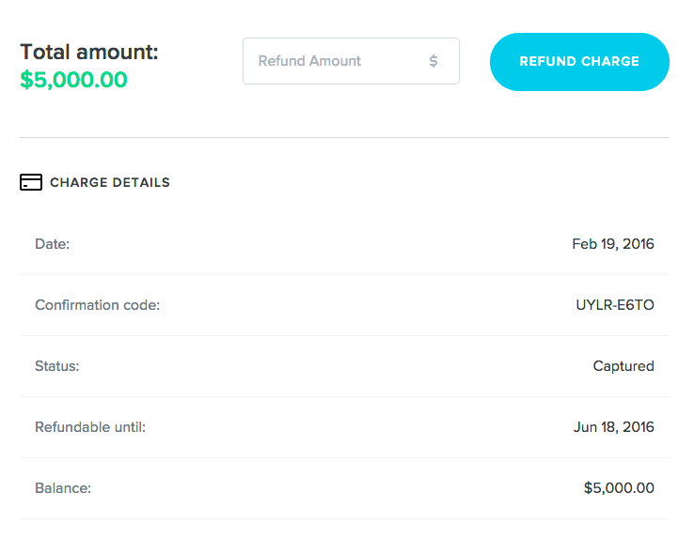694x538 pixels.
Task: Select the $5,000.00 balance value
Action: coord(618,488)
